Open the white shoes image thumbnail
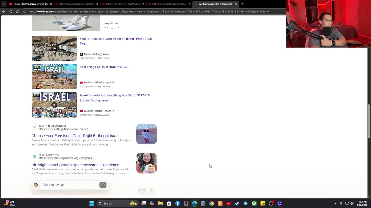 (66, 23)
